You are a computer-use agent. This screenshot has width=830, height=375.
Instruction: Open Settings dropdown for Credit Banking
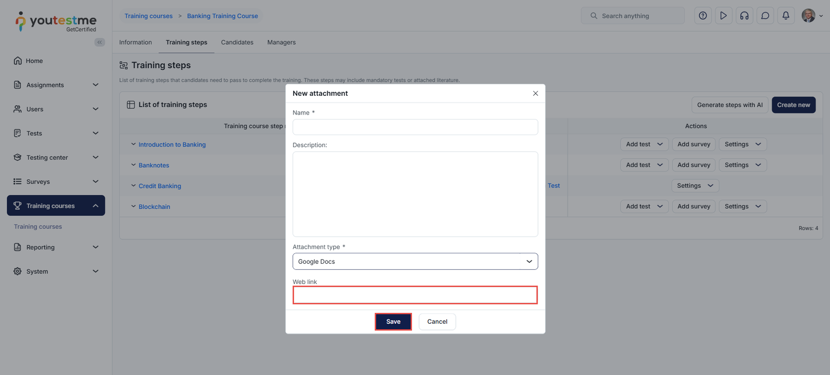click(695, 186)
